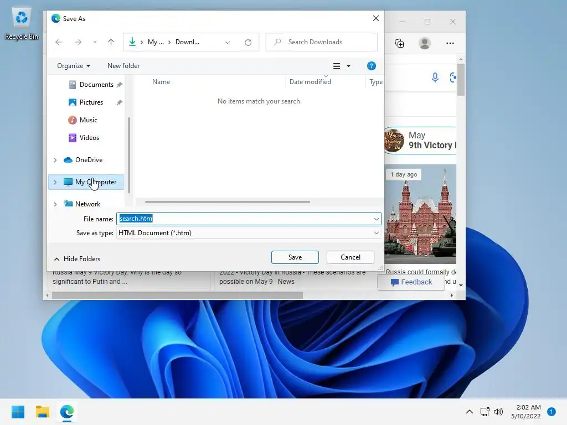Create a New folder
Image resolution: width=567 pixels, height=425 pixels.
coord(123,66)
